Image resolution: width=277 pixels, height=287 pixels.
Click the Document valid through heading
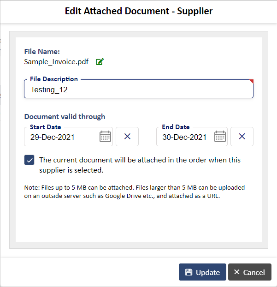click(65, 117)
